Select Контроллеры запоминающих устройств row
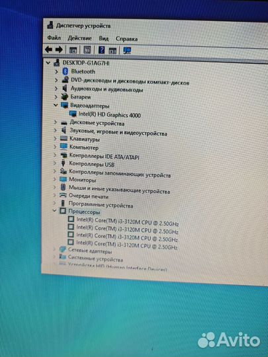The height and width of the screenshot is (357, 268). [x=120, y=173]
